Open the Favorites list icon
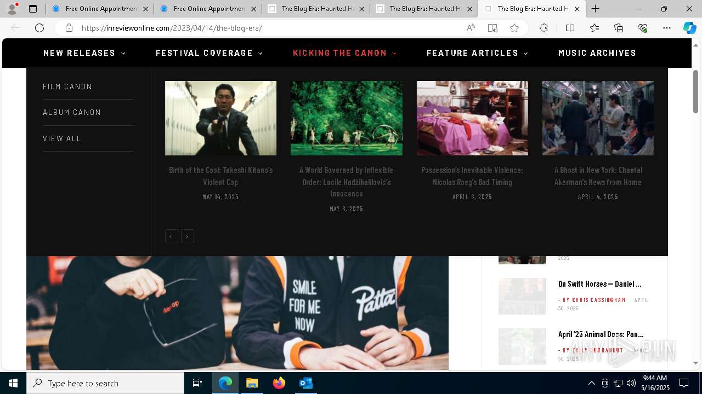 point(595,28)
